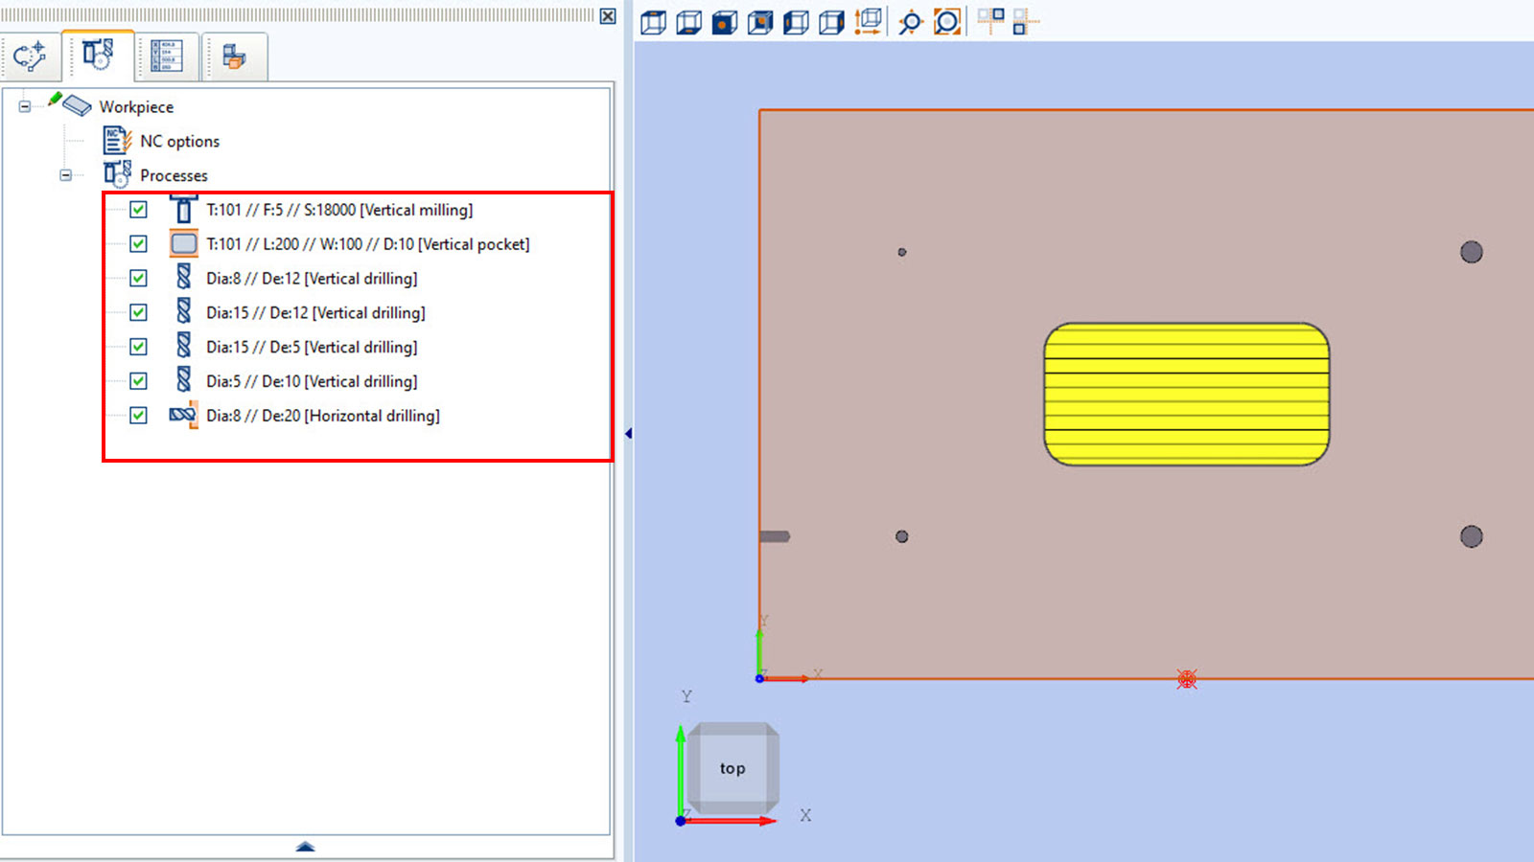Select the top view cube icon
Screen dimensions: 1534x862
652,21
